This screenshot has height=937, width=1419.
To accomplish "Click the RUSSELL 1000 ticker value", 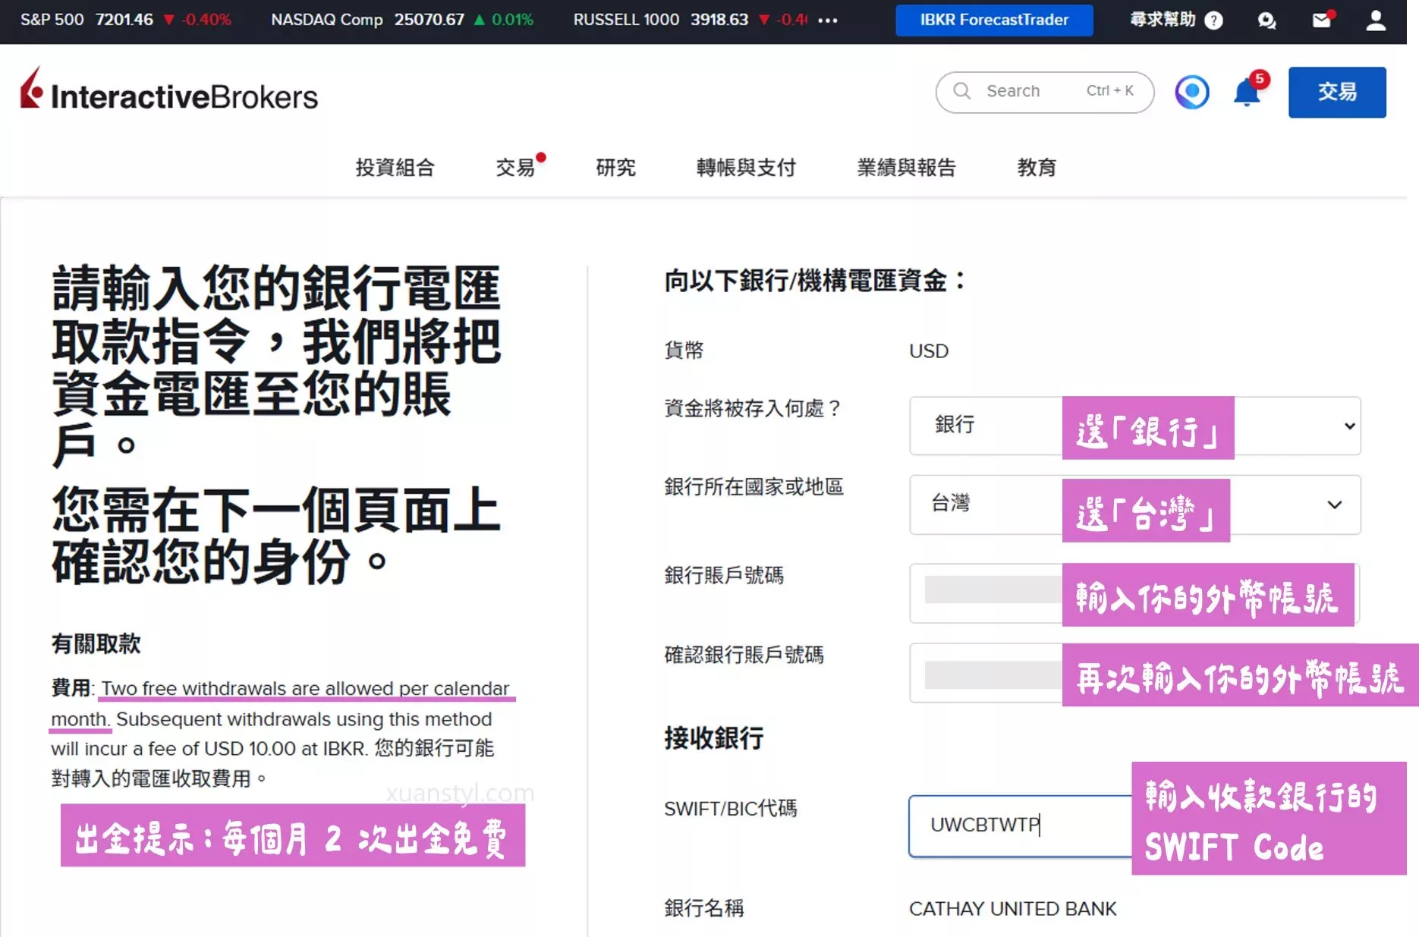I will pyautogui.click(x=719, y=20).
